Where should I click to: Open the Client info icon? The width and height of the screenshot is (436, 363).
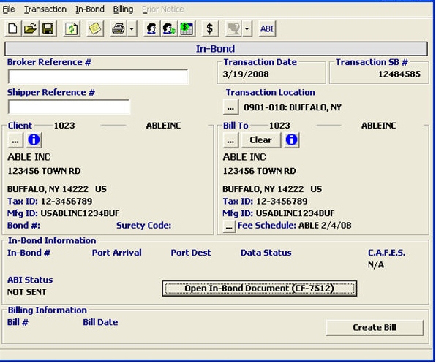pyautogui.click(x=34, y=140)
